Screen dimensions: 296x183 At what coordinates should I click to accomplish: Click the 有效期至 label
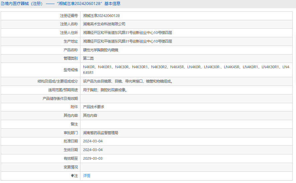71,158
